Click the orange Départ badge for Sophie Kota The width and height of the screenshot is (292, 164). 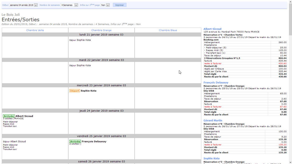pos(75,91)
